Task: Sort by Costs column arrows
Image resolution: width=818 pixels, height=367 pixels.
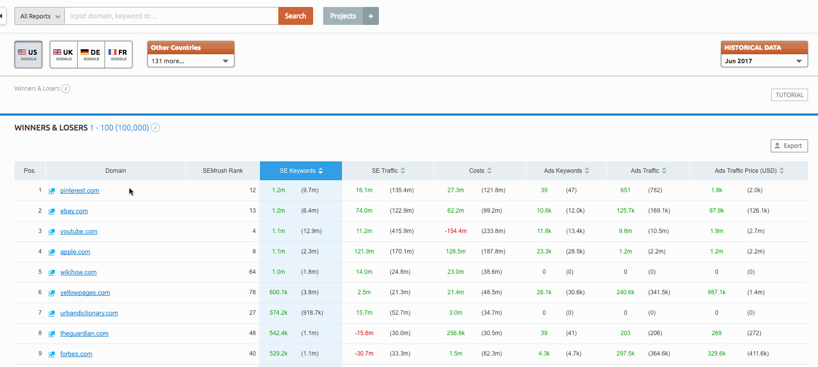Action: (x=489, y=171)
